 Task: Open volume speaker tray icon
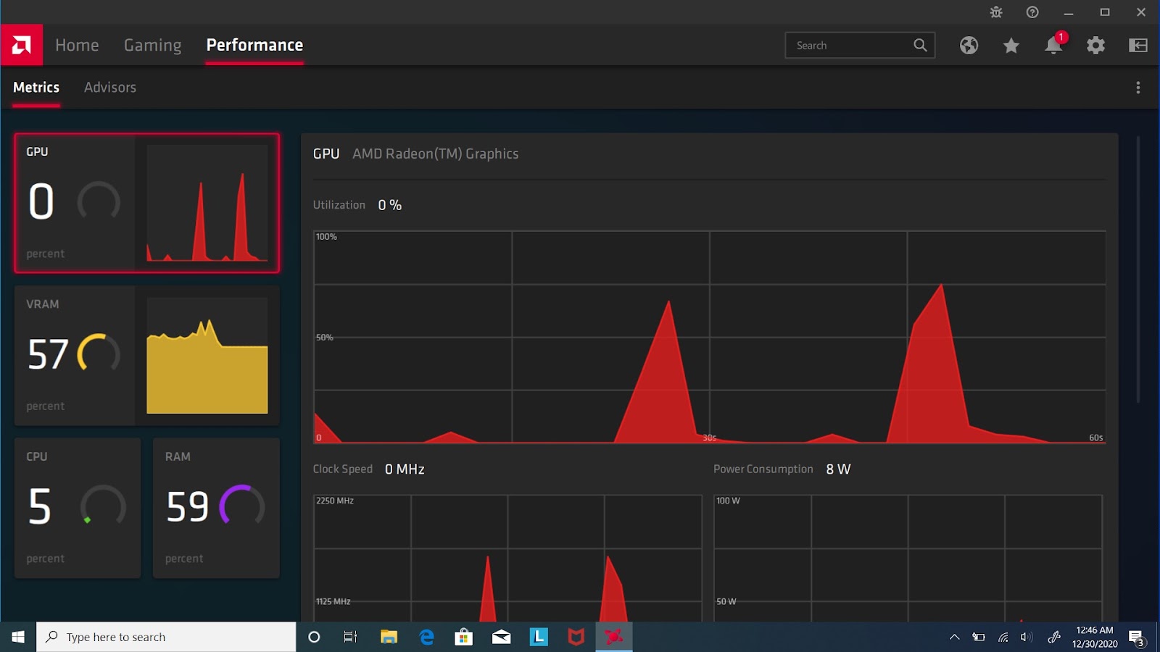click(x=1027, y=638)
